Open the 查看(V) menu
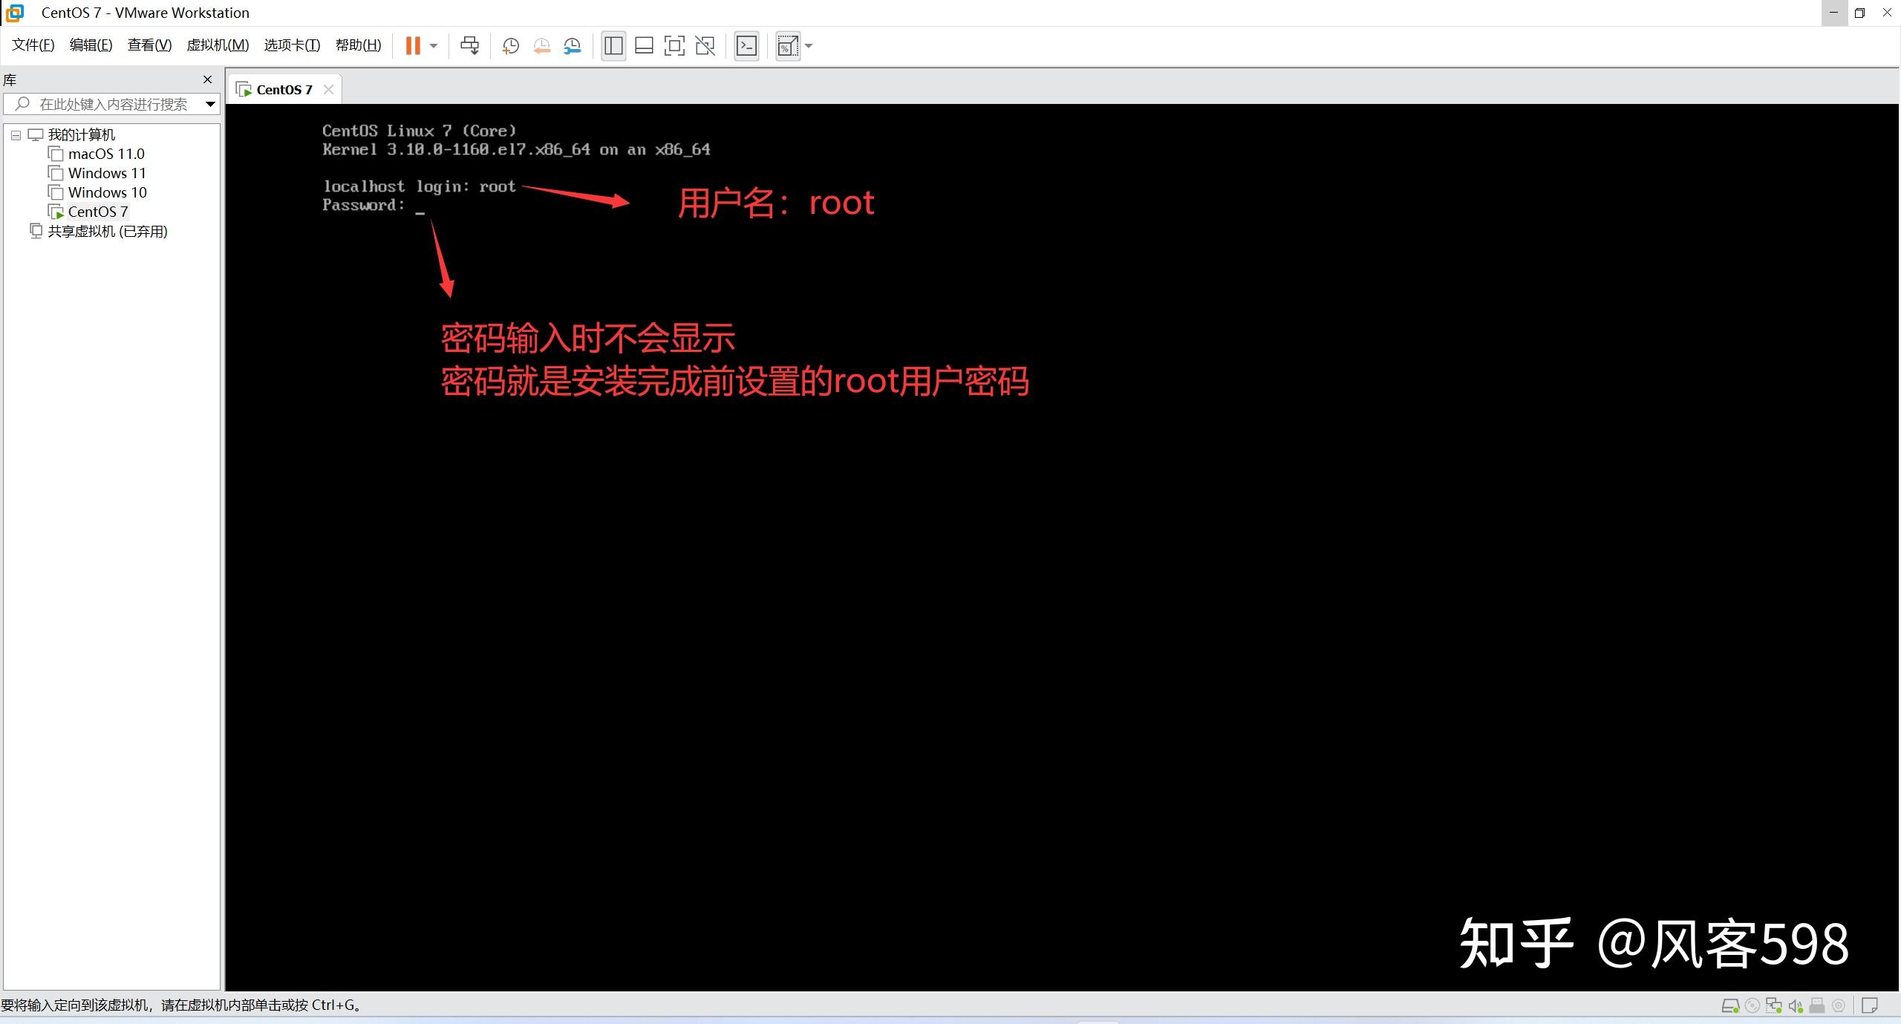The image size is (1901, 1024). click(x=149, y=45)
